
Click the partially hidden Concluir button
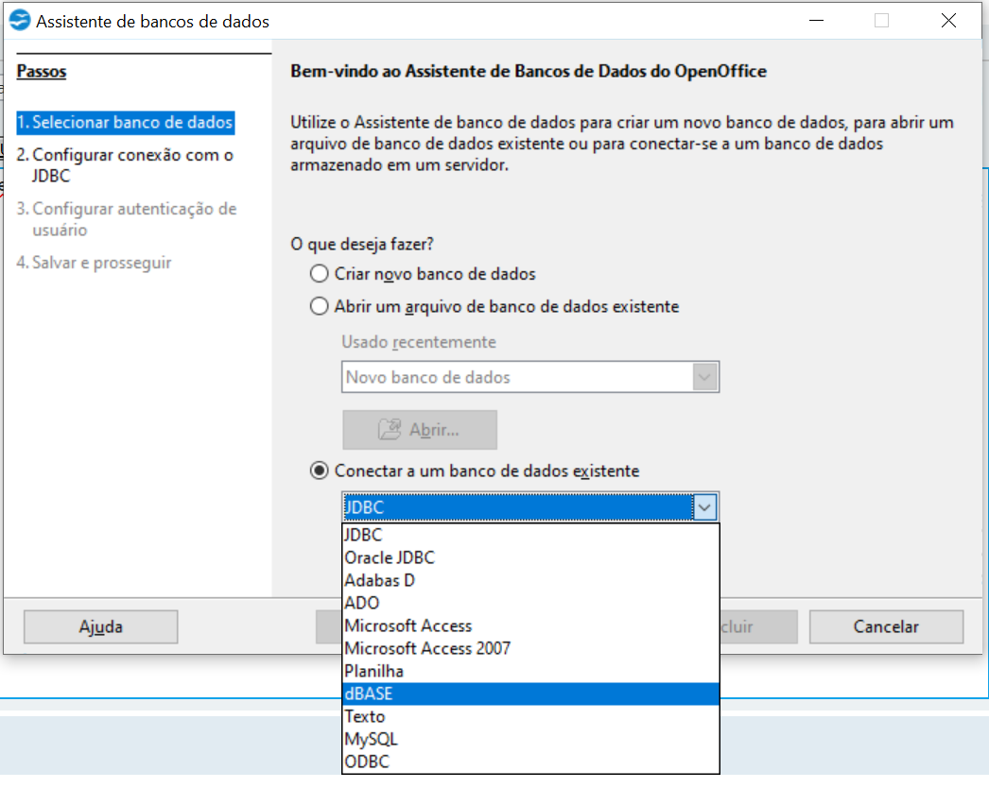point(759,626)
